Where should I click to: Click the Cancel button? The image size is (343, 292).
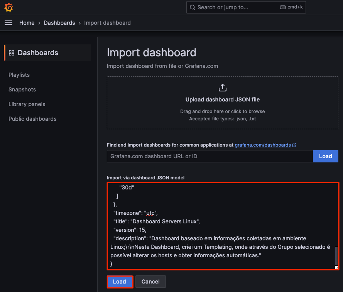150,282
